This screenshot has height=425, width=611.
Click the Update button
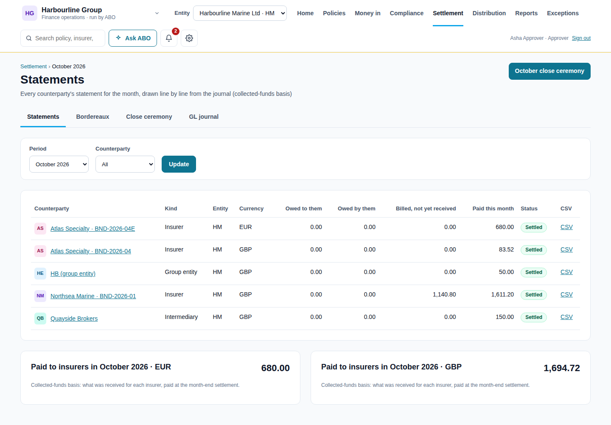[x=179, y=164]
